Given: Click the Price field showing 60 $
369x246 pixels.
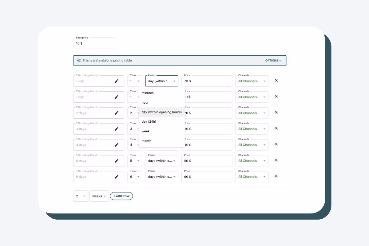Looking at the screenshot, I should tap(207, 177).
